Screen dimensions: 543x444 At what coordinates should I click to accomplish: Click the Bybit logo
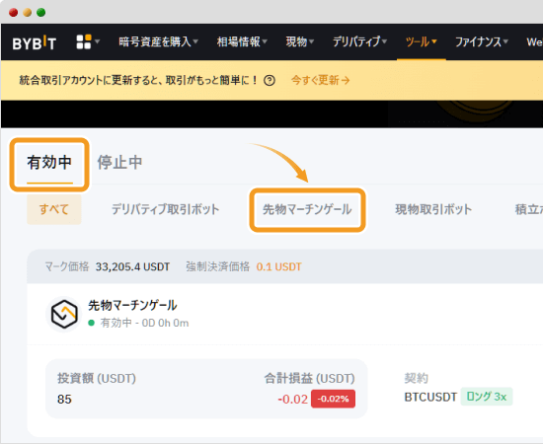click(x=34, y=42)
